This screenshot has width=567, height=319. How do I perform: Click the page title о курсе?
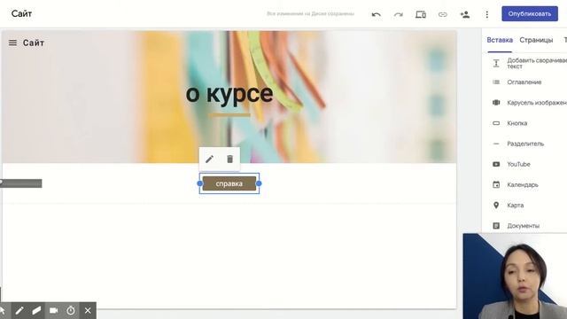click(229, 94)
